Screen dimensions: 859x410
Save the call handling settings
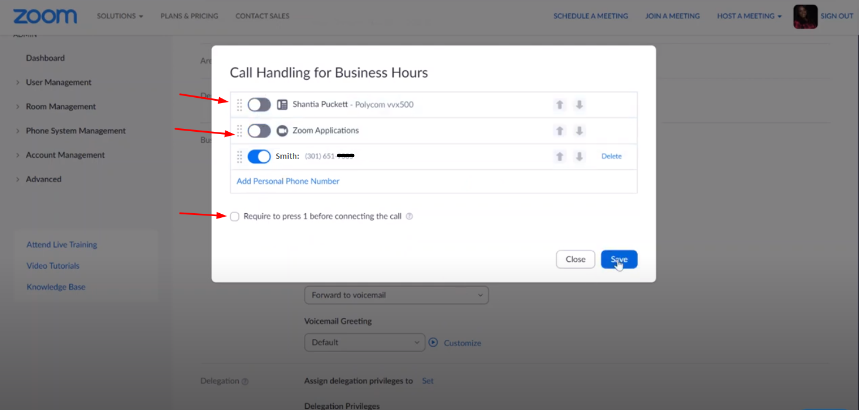[619, 259]
